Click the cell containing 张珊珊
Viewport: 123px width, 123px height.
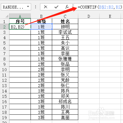click(x=65, y=59)
